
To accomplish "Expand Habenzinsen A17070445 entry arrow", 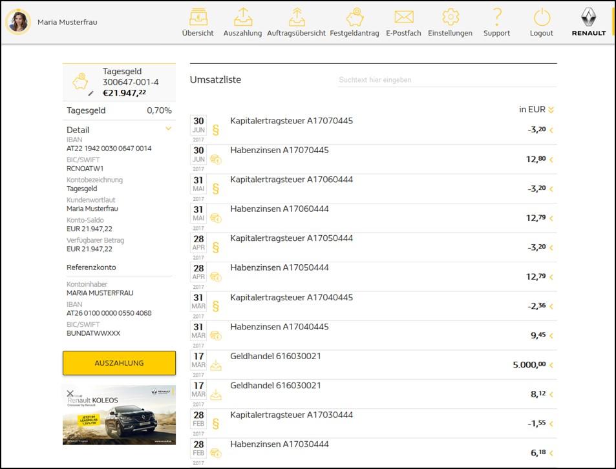I will (x=551, y=160).
